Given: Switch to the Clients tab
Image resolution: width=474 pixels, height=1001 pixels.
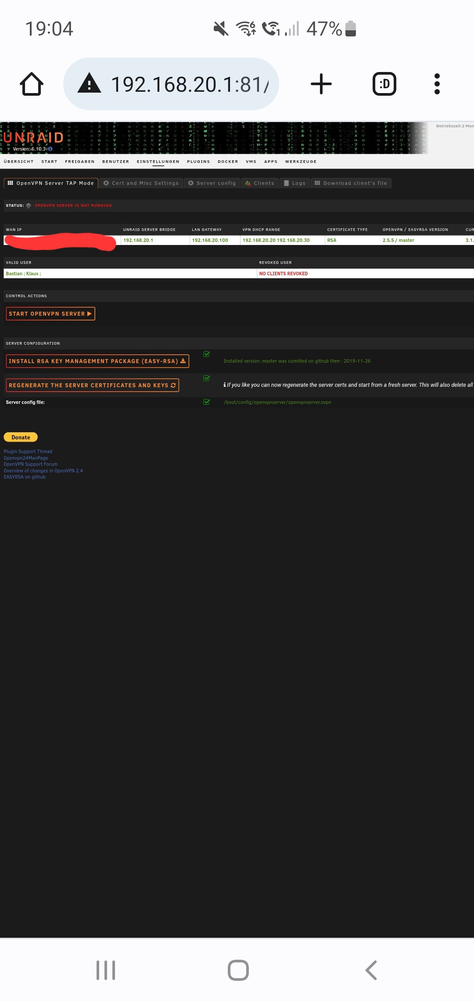Looking at the screenshot, I should pos(260,183).
